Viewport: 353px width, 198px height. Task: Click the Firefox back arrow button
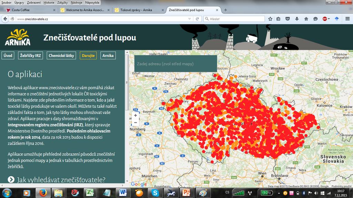5,19
